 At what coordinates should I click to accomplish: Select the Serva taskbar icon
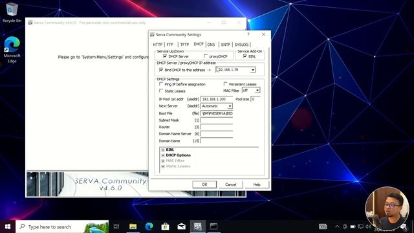tap(197, 227)
